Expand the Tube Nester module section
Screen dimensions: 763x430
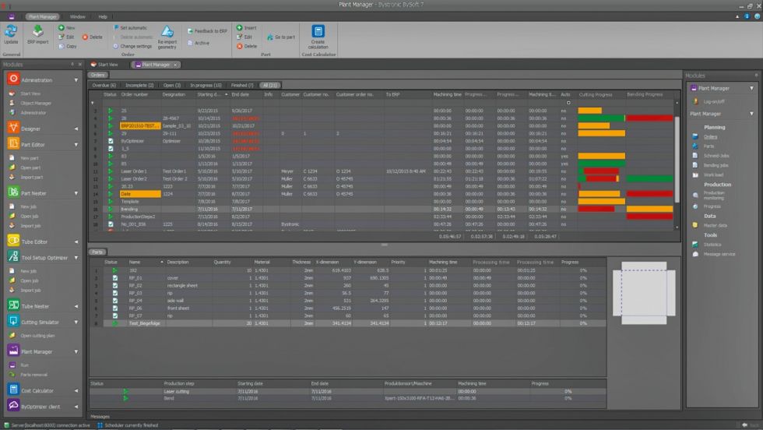(x=76, y=306)
